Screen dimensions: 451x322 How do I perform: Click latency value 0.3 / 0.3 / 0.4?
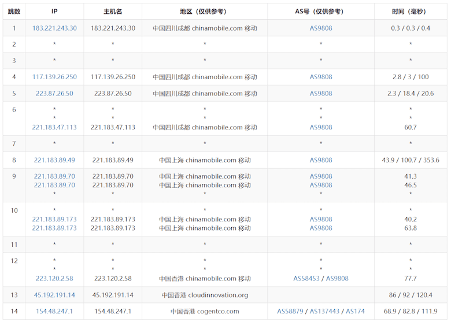coord(410,28)
